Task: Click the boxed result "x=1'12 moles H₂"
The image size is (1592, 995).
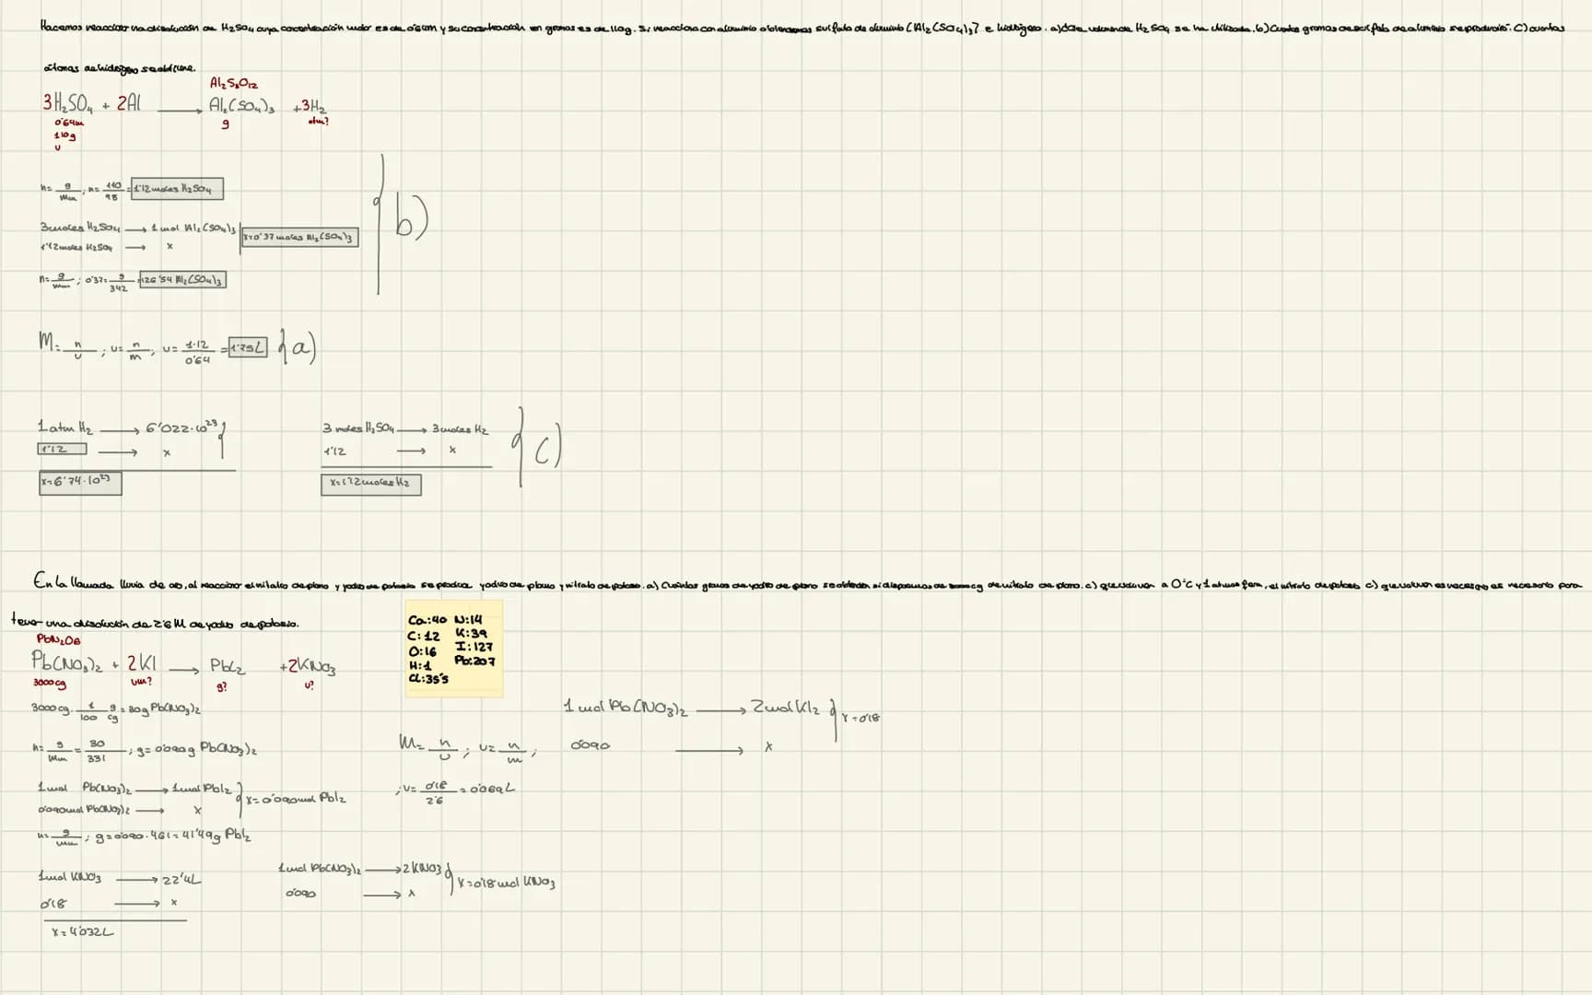Action: tap(370, 484)
